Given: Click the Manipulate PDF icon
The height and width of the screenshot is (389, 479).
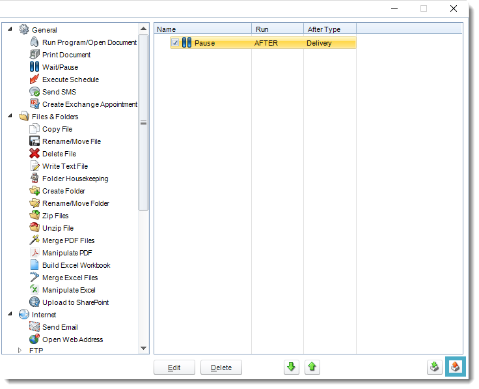Looking at the screenshot, I should [34, 253].
